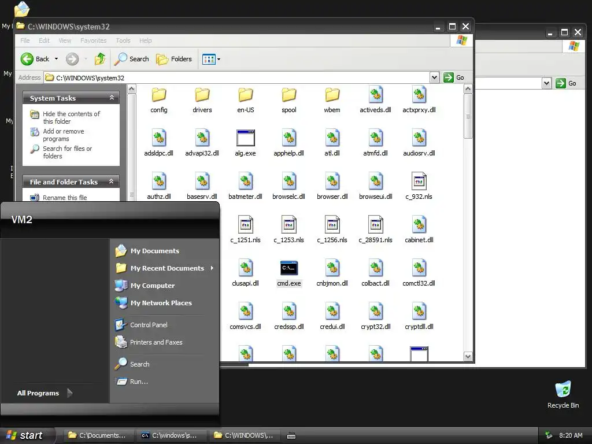Collapse the System Tasks panel
The height and width of the screenshot is (444, 592).
[112, 98]
